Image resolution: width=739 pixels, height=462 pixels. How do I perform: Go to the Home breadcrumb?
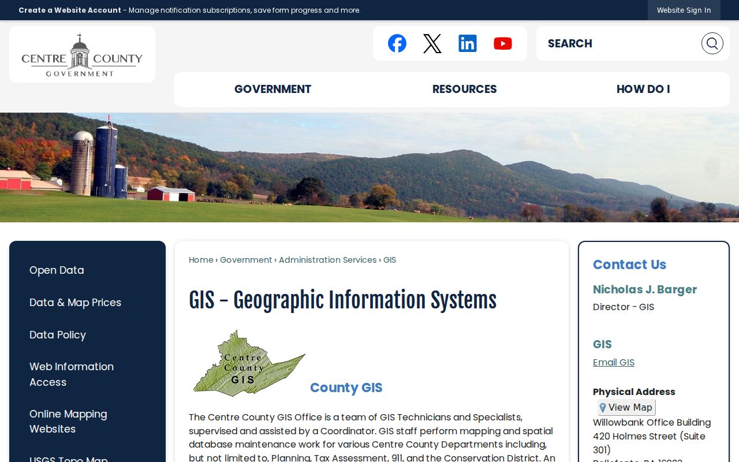(201, 260)
